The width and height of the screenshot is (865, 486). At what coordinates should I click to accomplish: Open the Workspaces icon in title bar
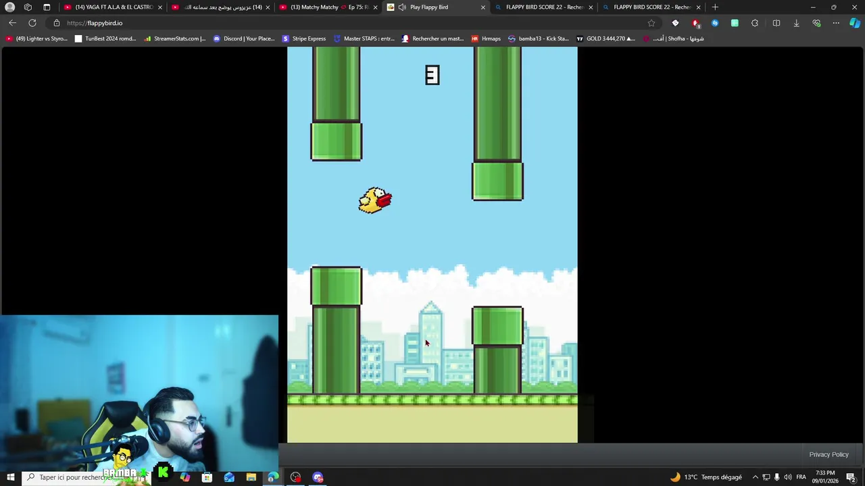coord(28,7)
